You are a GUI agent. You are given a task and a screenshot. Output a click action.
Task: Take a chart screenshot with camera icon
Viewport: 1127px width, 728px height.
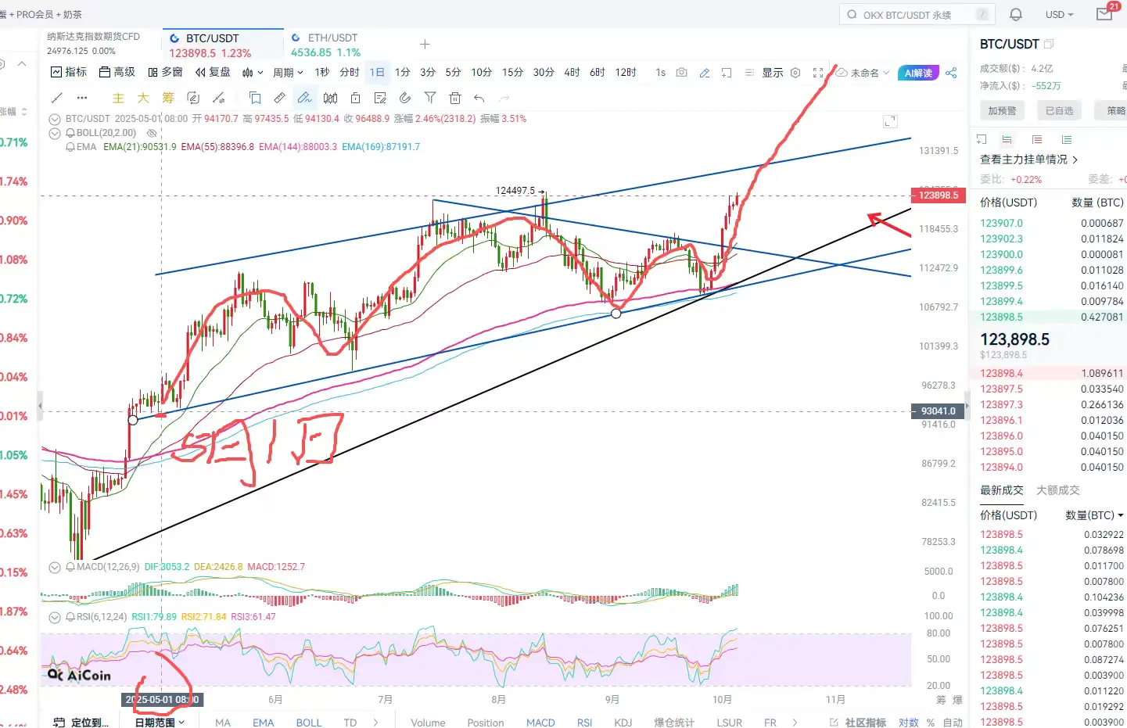682,73
